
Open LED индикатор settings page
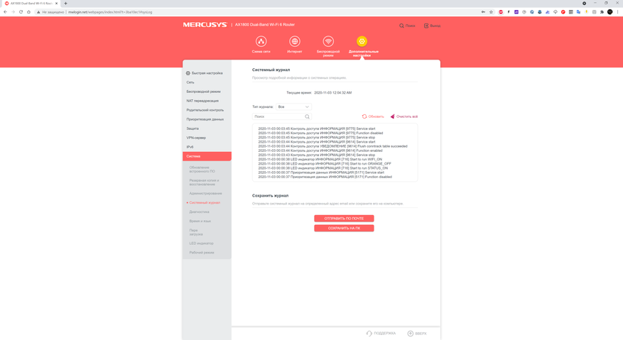[201, 243]
